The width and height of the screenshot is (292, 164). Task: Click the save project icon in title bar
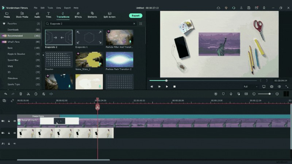point(249,8)
